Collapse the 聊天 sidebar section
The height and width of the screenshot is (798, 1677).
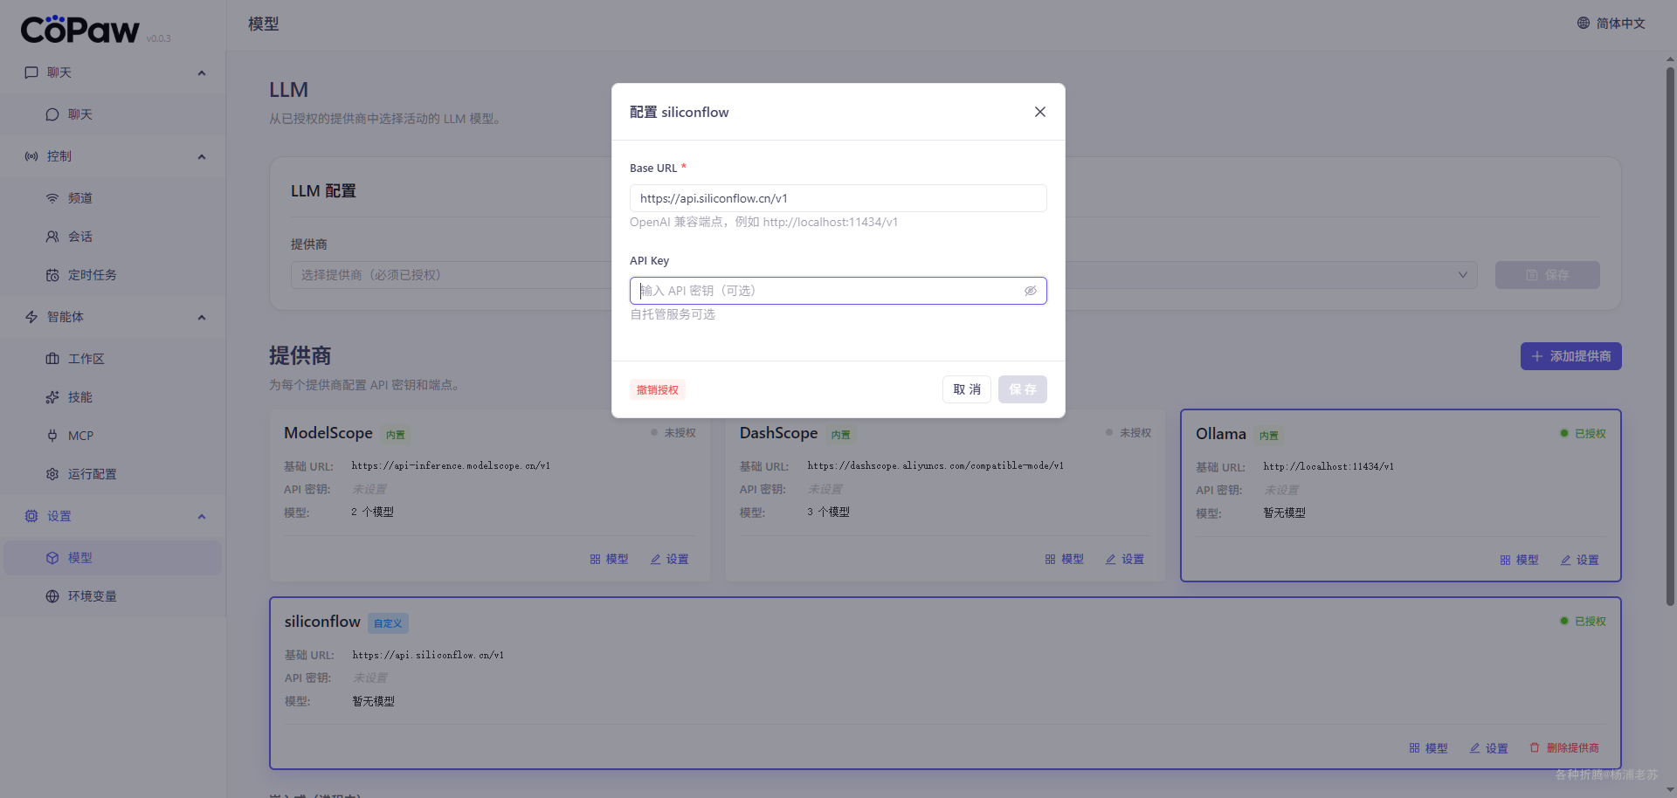(x=202, y=72)
